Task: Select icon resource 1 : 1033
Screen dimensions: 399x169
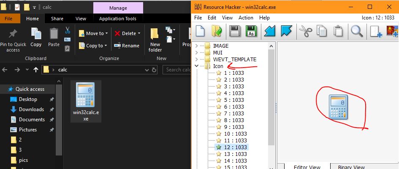Action: 233,73
